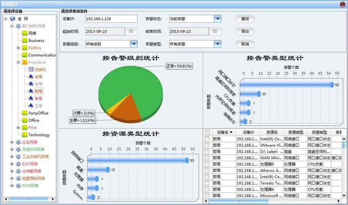Click the alarm table horizontal scrollbar thumb
Viewport: 348px width, 205px height.
pos(238,201)
